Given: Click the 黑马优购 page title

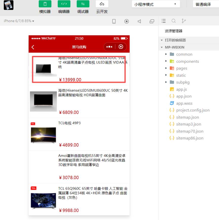Looking at the screenshot, I should pos(79,47).
